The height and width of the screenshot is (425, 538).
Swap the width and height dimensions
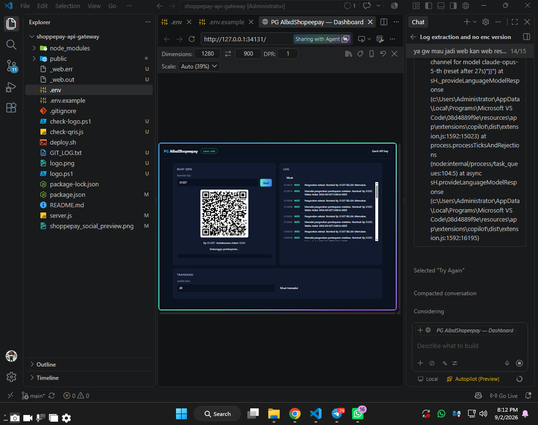click(x=228, y=54)
